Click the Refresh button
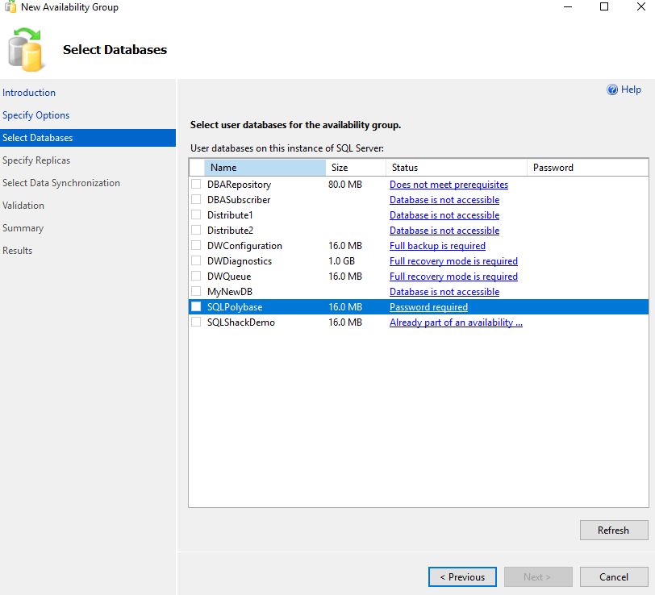The image size is (655, 595). (x=614, y=530)
